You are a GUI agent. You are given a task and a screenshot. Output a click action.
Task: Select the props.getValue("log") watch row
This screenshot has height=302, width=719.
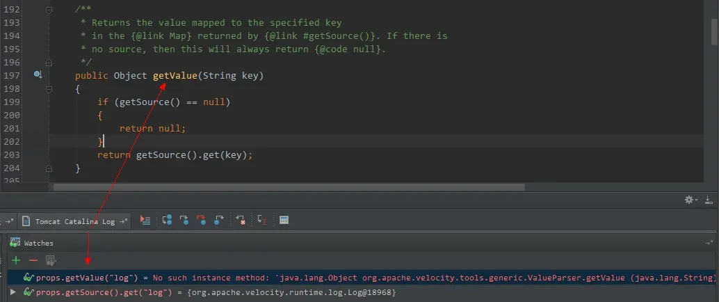click(x=362, y=278)
